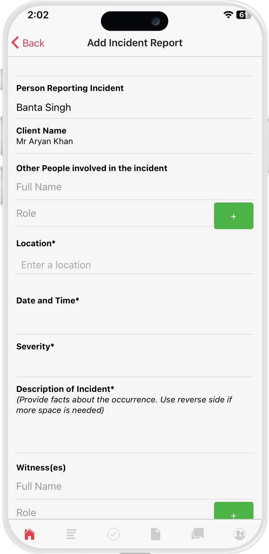
Task: Focus Full Name field under Witness(es)
Action: [x=135, y=486]
